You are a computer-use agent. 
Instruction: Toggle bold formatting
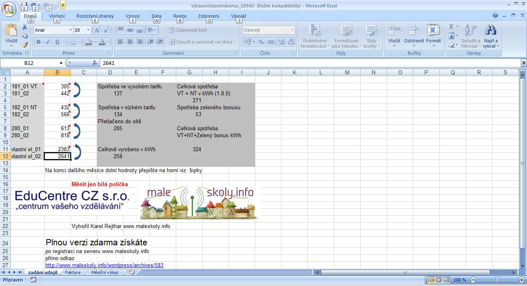38,42
